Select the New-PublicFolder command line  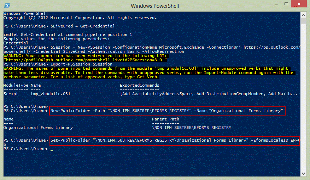(167, 111)
